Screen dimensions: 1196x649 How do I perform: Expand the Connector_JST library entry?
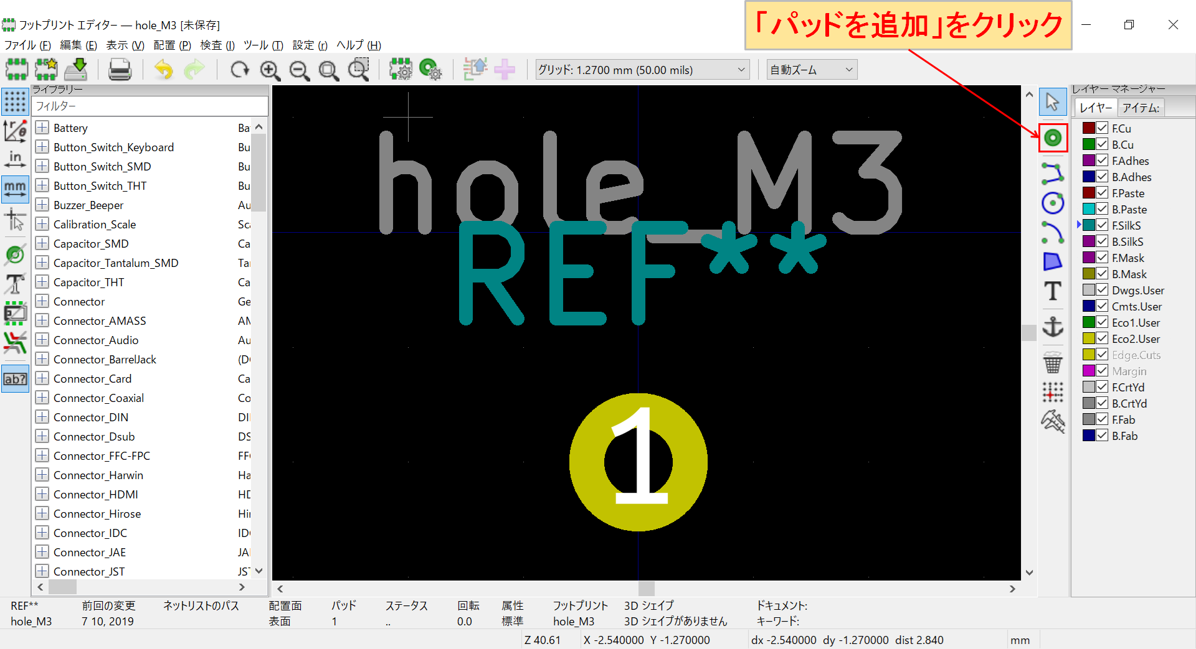(x=42, y=571)
